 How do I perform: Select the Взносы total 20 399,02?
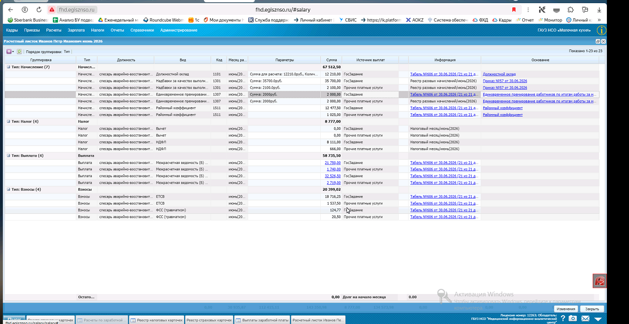click(331, 190)
